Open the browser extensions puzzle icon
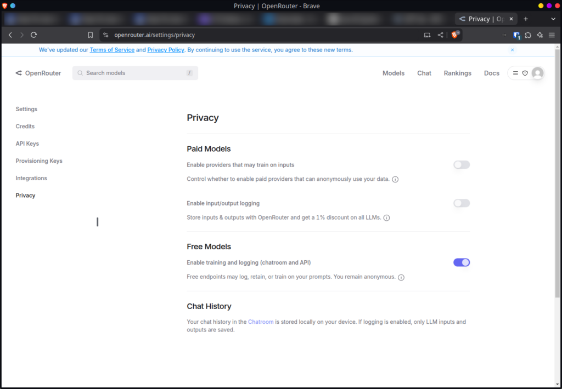The width and height of the screenshot is (562, 389). pos(528,35)
